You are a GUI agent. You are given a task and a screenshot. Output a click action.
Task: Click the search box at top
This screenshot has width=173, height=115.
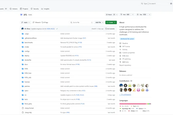pos(154,4)
